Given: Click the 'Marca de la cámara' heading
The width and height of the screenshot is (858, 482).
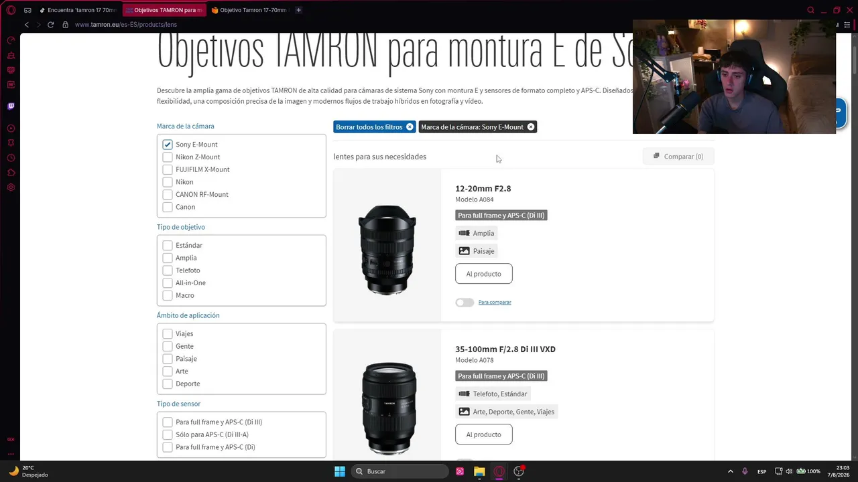Looking at the screenshot, I should tap(186, 127).
